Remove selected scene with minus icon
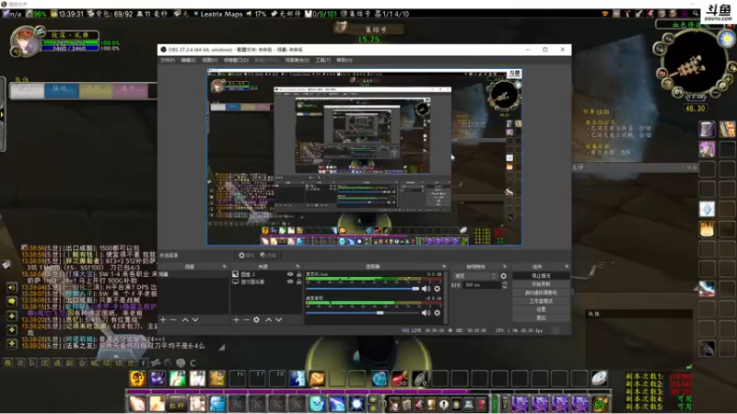 coord(173,319)
